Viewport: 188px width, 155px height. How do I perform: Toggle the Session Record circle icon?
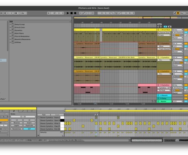tap(93, 13)
